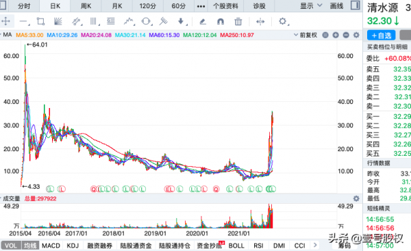Select the wave line drawing tool
The height and width of the screenshot is (251, 411).
129,21
